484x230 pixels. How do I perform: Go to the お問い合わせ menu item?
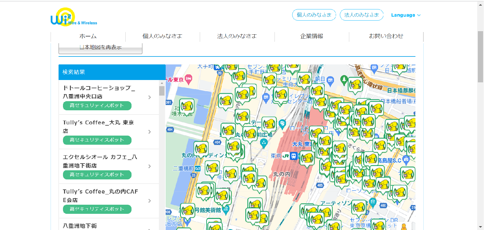click(386, 36)
